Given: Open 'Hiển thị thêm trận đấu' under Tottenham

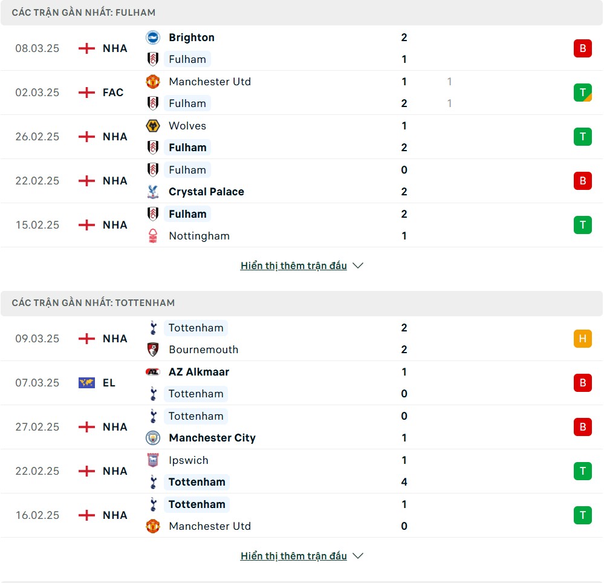Looking at the screenshot, I should coord(293,556).
